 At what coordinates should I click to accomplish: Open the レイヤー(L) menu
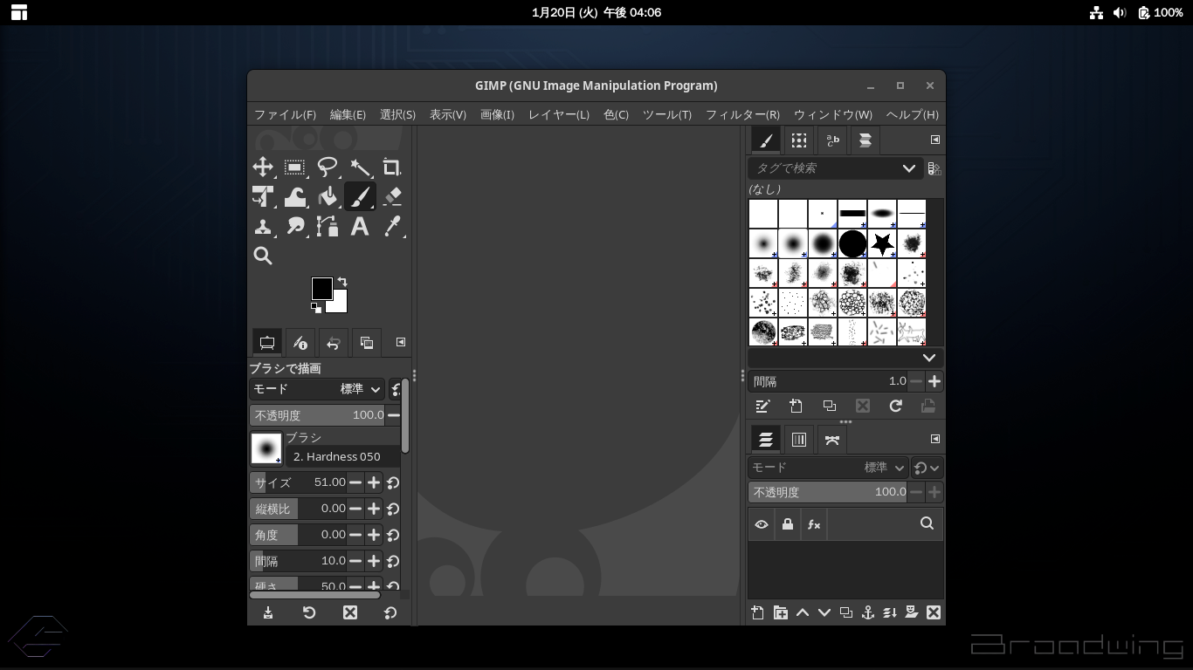[x=558, y=114]
